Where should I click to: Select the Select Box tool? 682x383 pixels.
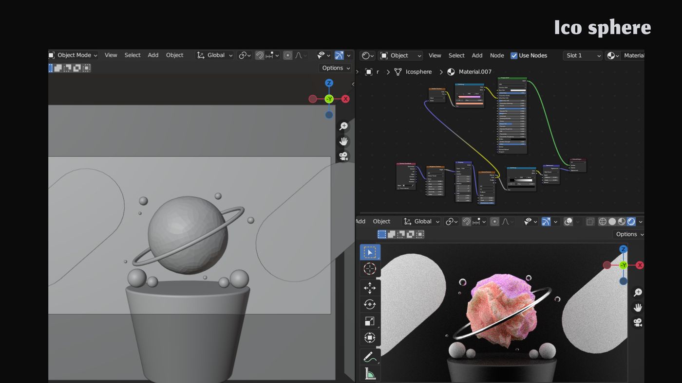click(x=370, y=252)
